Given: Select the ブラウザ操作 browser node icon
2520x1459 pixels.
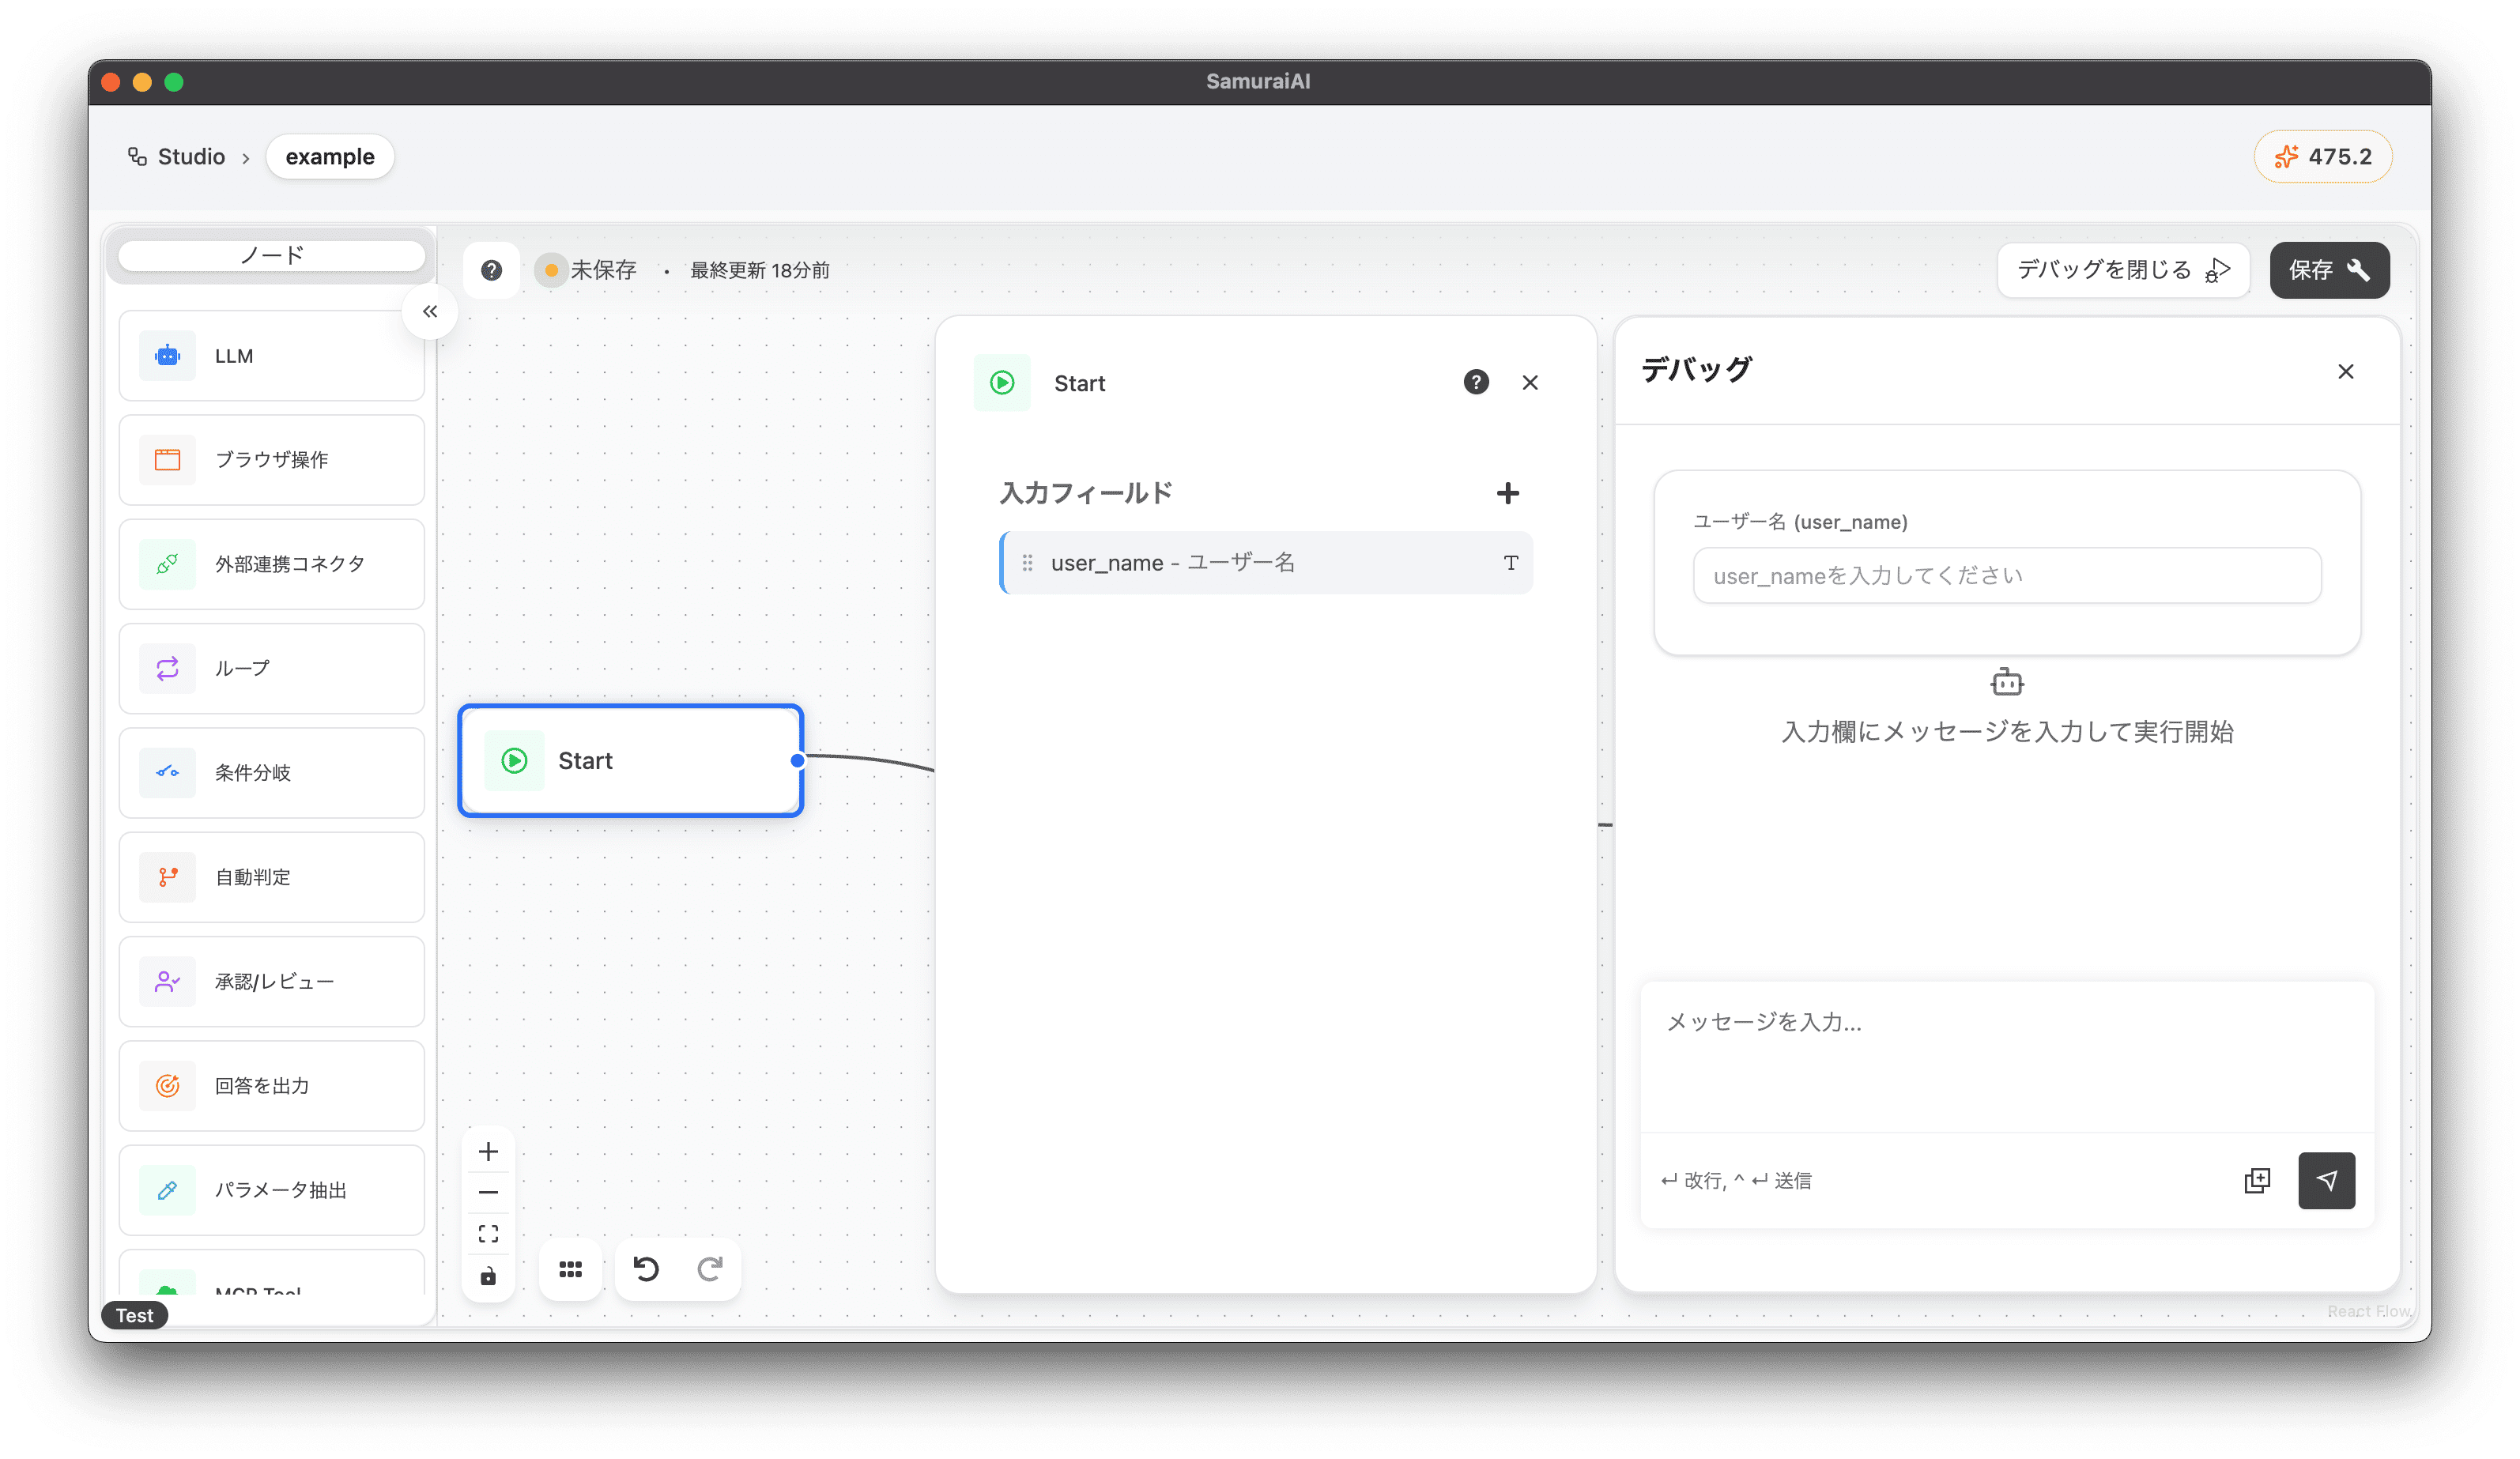Looking at the screenshot, I should pyautogui.click(x=167, y=460).
